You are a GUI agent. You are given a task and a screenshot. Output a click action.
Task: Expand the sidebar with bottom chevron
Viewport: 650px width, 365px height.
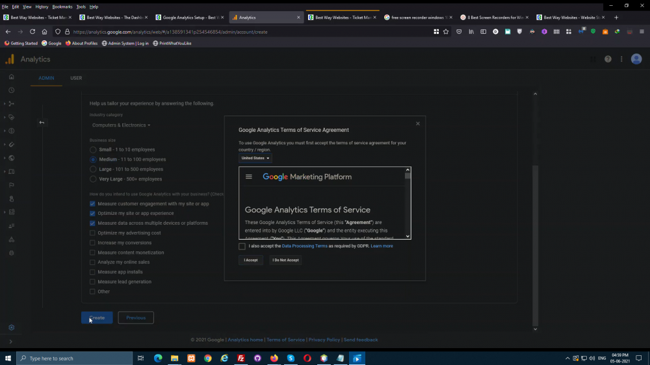pos(11,342)
